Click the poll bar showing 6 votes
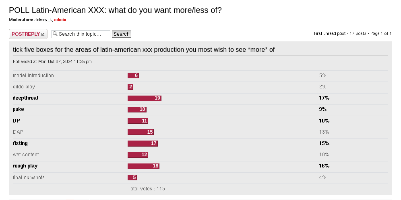The height and width of the screenshot is (200, 401). click(133, 76)
